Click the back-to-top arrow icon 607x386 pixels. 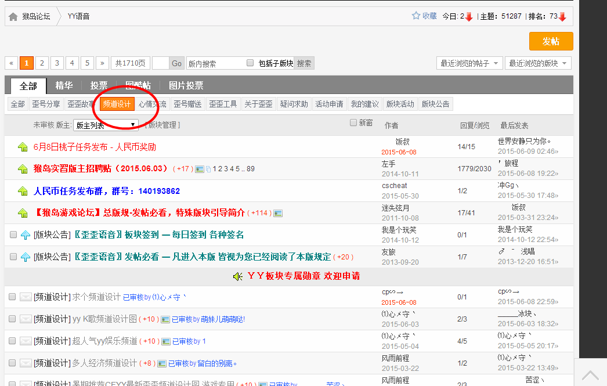pos(590,375)
